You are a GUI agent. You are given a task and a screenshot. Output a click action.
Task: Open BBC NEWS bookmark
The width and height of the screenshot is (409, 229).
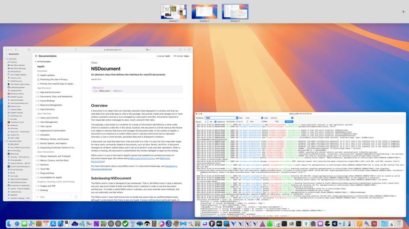14,144
